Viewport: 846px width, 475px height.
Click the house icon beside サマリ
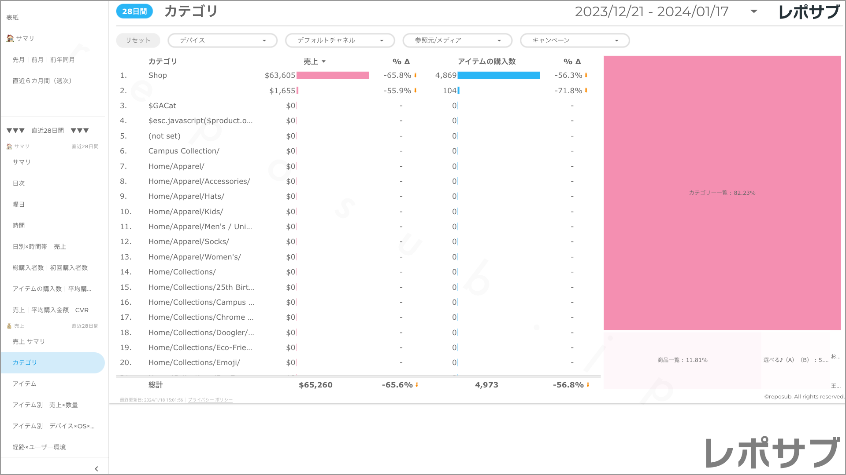point(10,38)
